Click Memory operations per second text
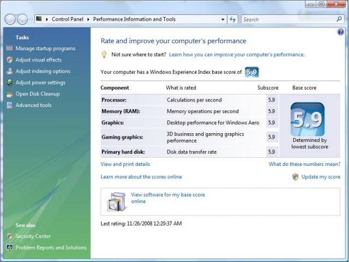Viewport: 349px width, 262px height. (x=203, y=111)
